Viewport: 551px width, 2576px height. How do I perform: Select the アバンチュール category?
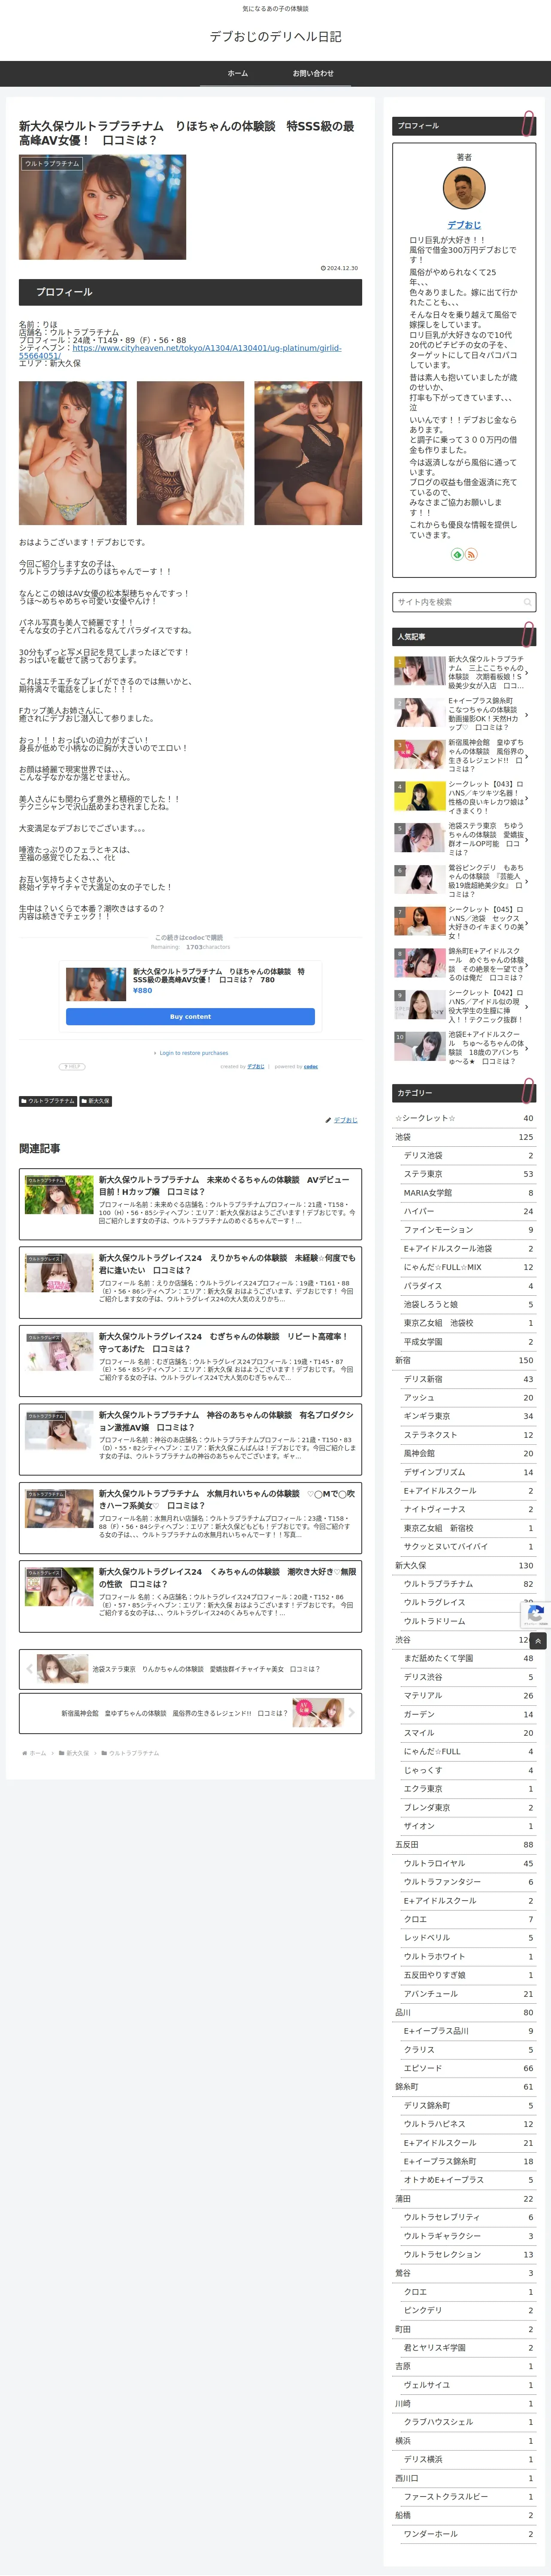coord(468,1994)
